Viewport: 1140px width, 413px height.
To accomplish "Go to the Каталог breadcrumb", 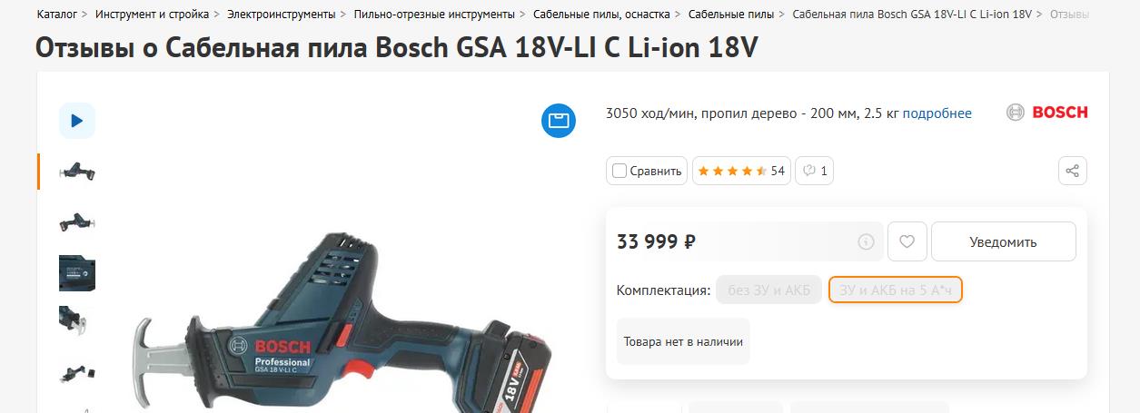I will point(56,15).
